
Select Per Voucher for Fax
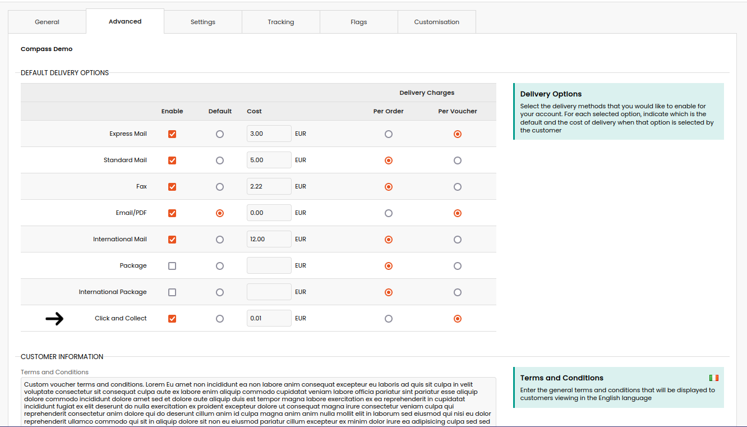pos(458,187)
